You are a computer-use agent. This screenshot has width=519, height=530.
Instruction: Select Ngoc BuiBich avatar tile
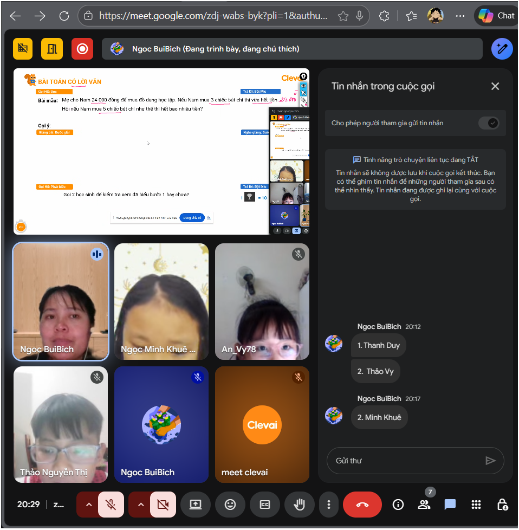[161, 424]
